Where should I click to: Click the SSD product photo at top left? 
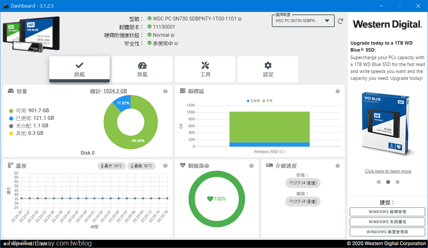[31, 34]
